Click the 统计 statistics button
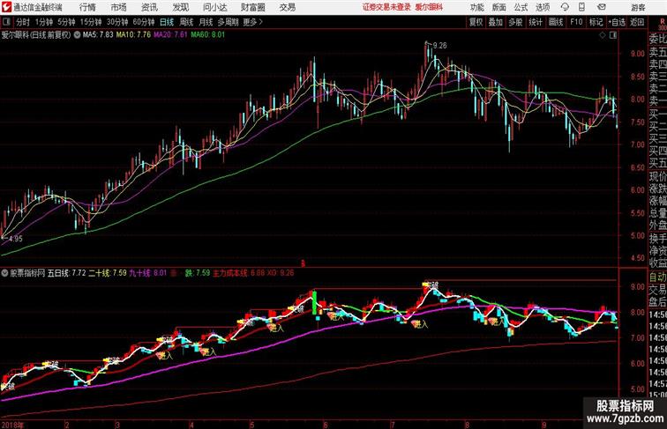 click(536, 22)
